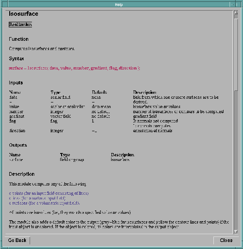Click the title bar maximize button

pyautogui.click(x=237, y=5)
